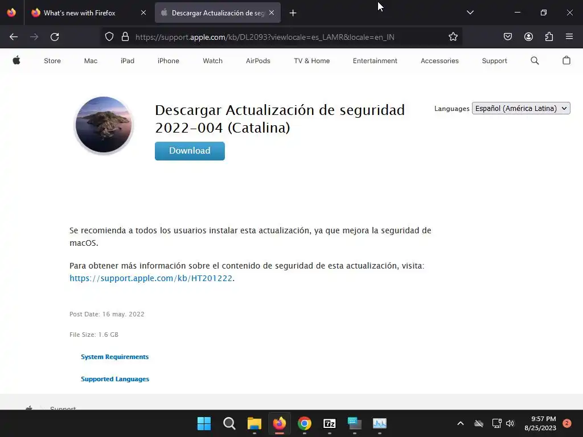
Task: Show hidden system tray icons
Action: point(460,423)
